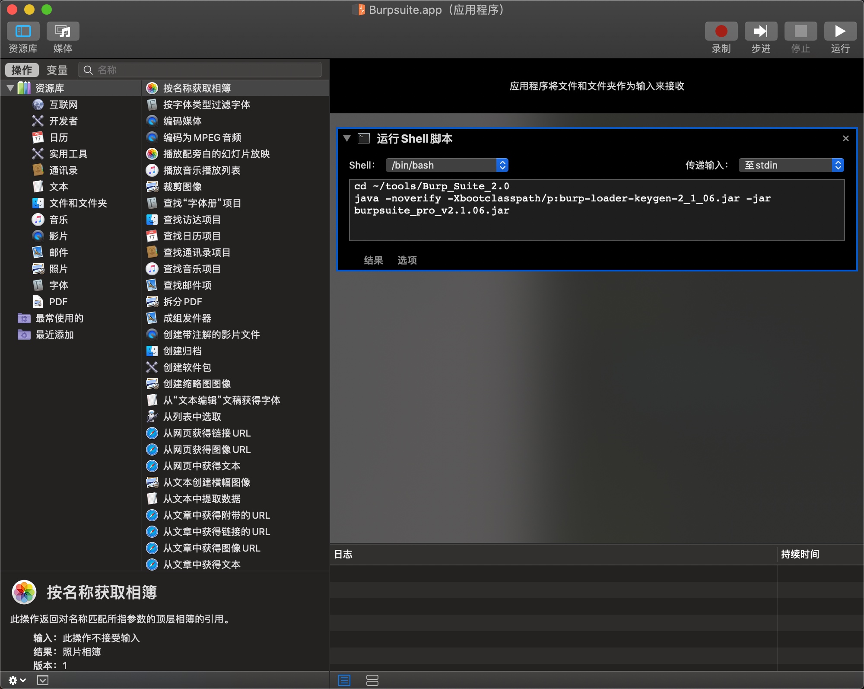The image size is (864, 689).
Task: Open the Media (媒体) browser icon
Action: point(63,32)
